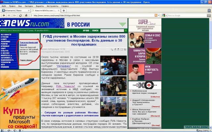Click the Яндекс.Директ link

26,60
